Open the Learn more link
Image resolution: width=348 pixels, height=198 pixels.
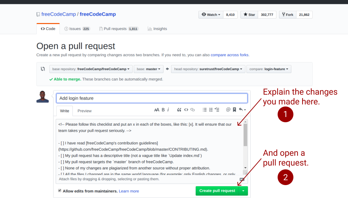(129, 191)
